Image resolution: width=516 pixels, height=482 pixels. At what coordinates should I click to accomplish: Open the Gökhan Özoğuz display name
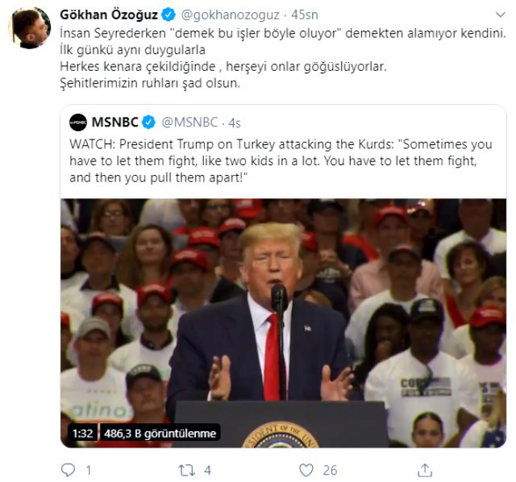click(109, 15)
